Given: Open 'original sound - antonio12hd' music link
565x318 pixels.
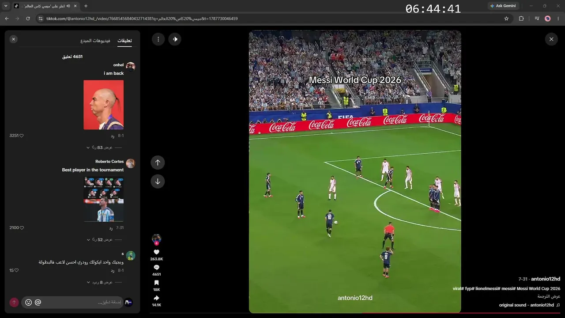Looking at the screenshot, I should [x=527, y=305].
